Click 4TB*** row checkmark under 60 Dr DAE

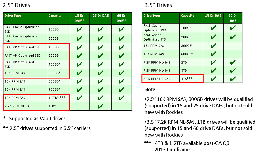point(233,79)
